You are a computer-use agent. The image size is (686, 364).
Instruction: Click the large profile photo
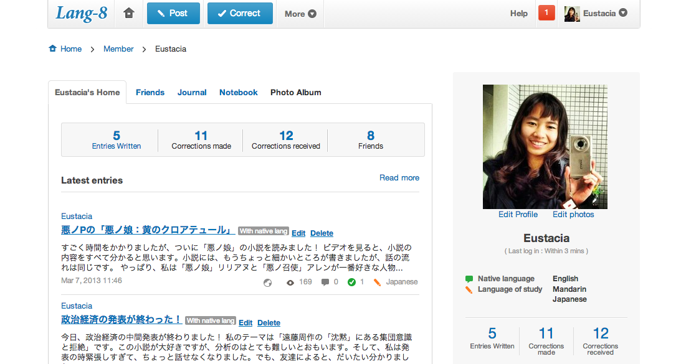(545, 147)
